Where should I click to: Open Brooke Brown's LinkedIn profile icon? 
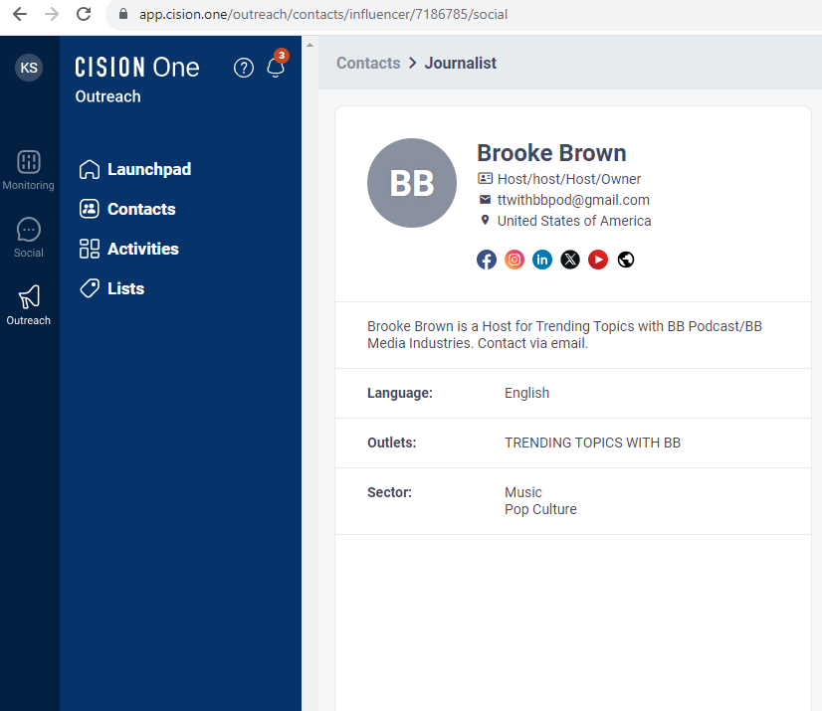(x=542, y=260)
